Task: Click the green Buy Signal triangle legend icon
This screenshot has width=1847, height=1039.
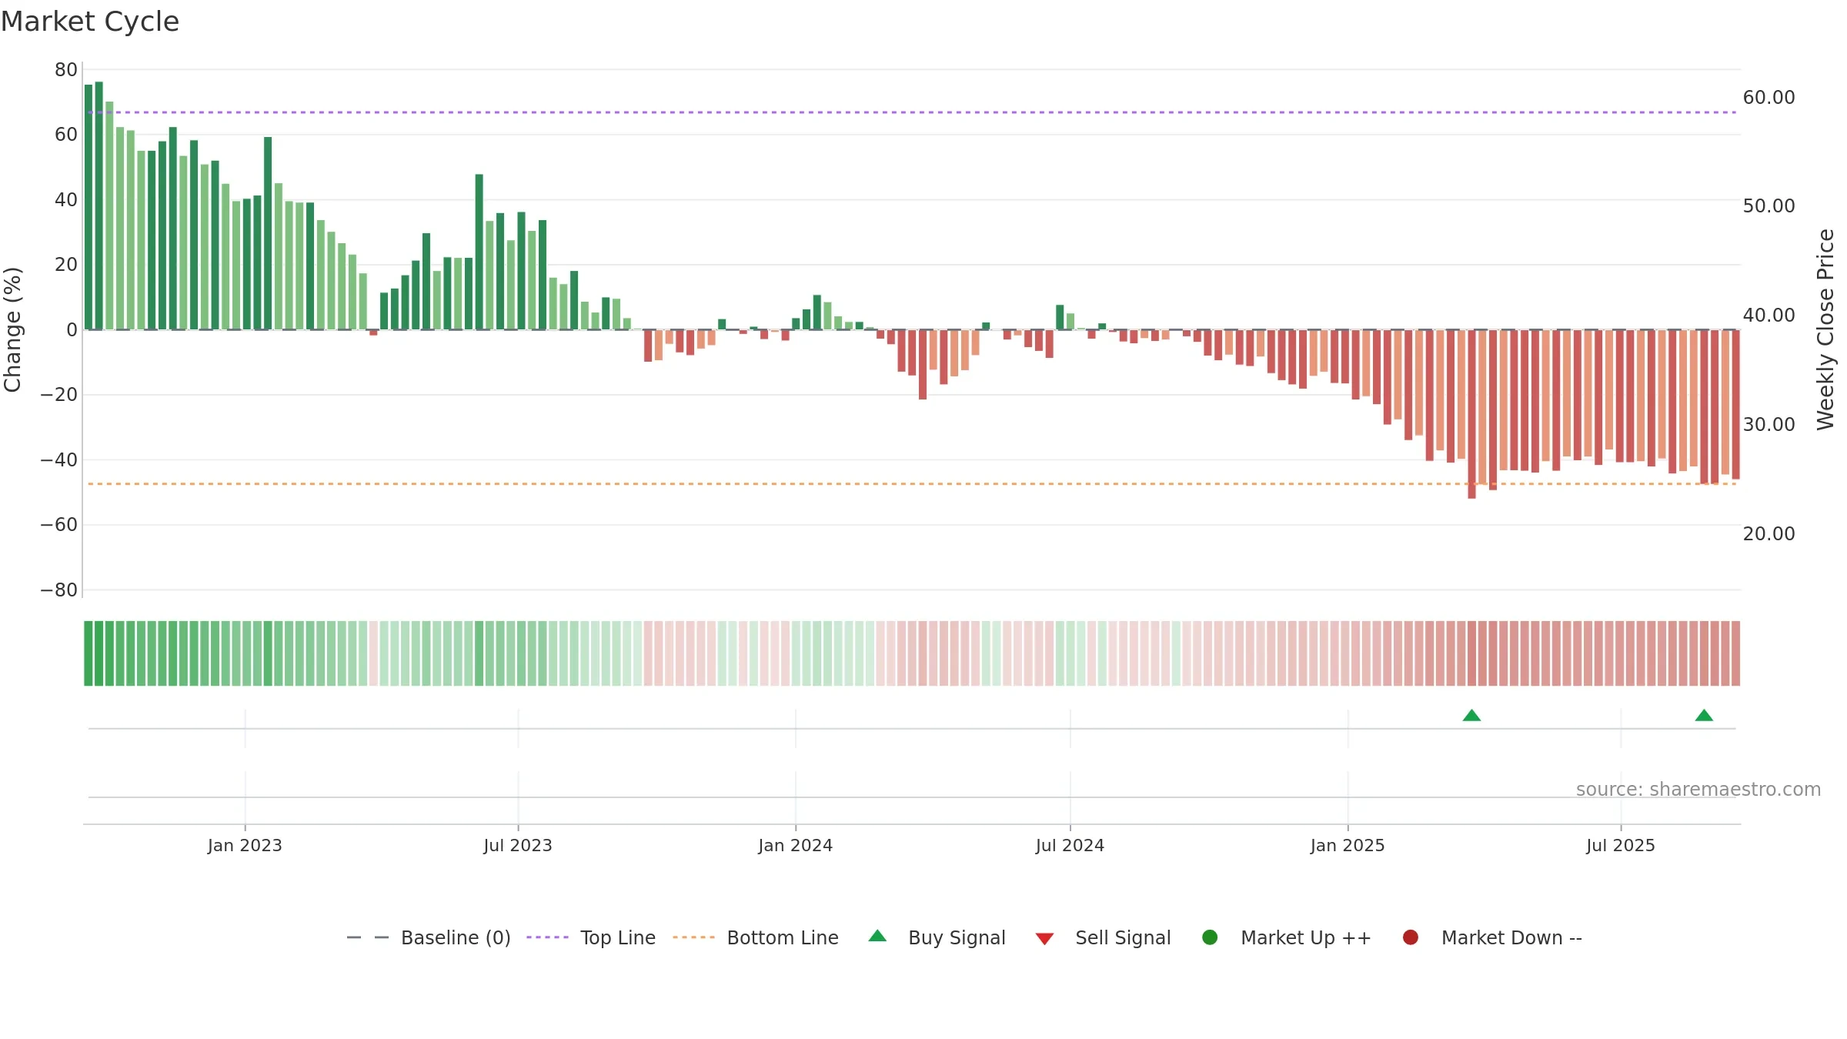Action: coord(877,936)
